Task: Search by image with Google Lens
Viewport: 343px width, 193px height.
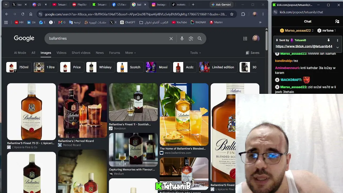Action: pyautogui.click(x=191, y=39)
